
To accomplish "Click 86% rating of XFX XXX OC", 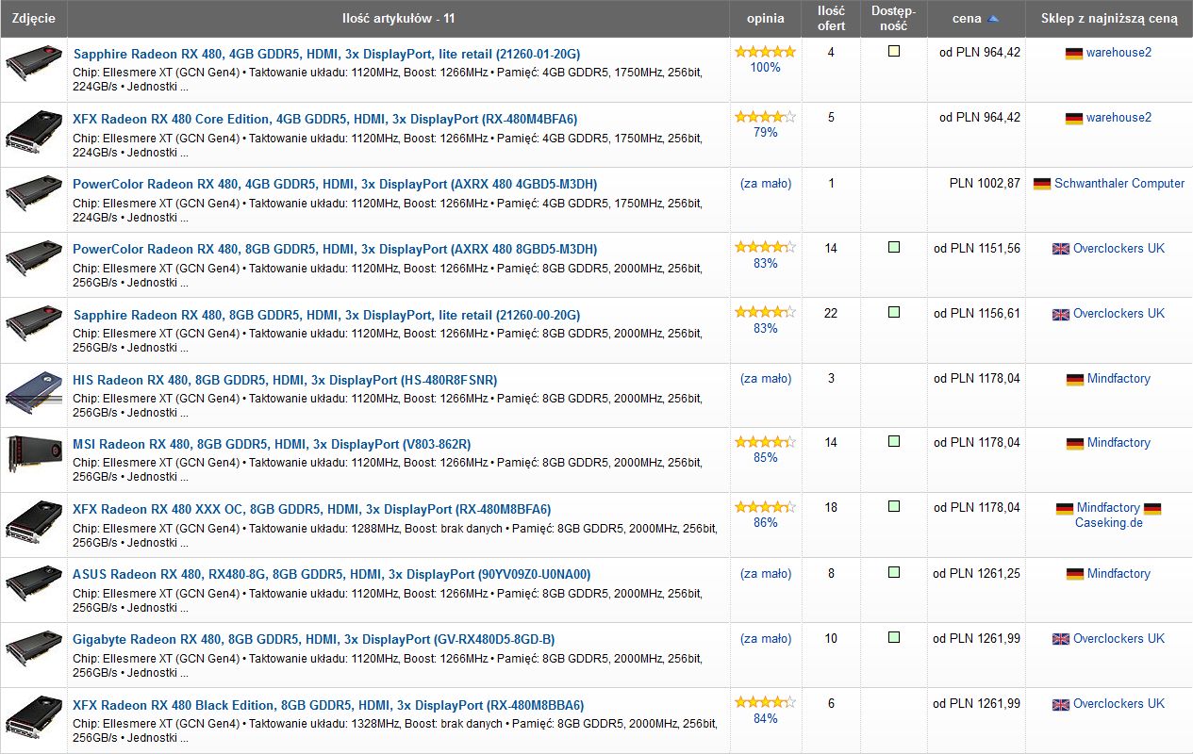I will pos(766,523).
